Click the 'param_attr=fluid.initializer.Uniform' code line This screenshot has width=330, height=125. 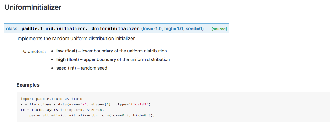[92, 115]
